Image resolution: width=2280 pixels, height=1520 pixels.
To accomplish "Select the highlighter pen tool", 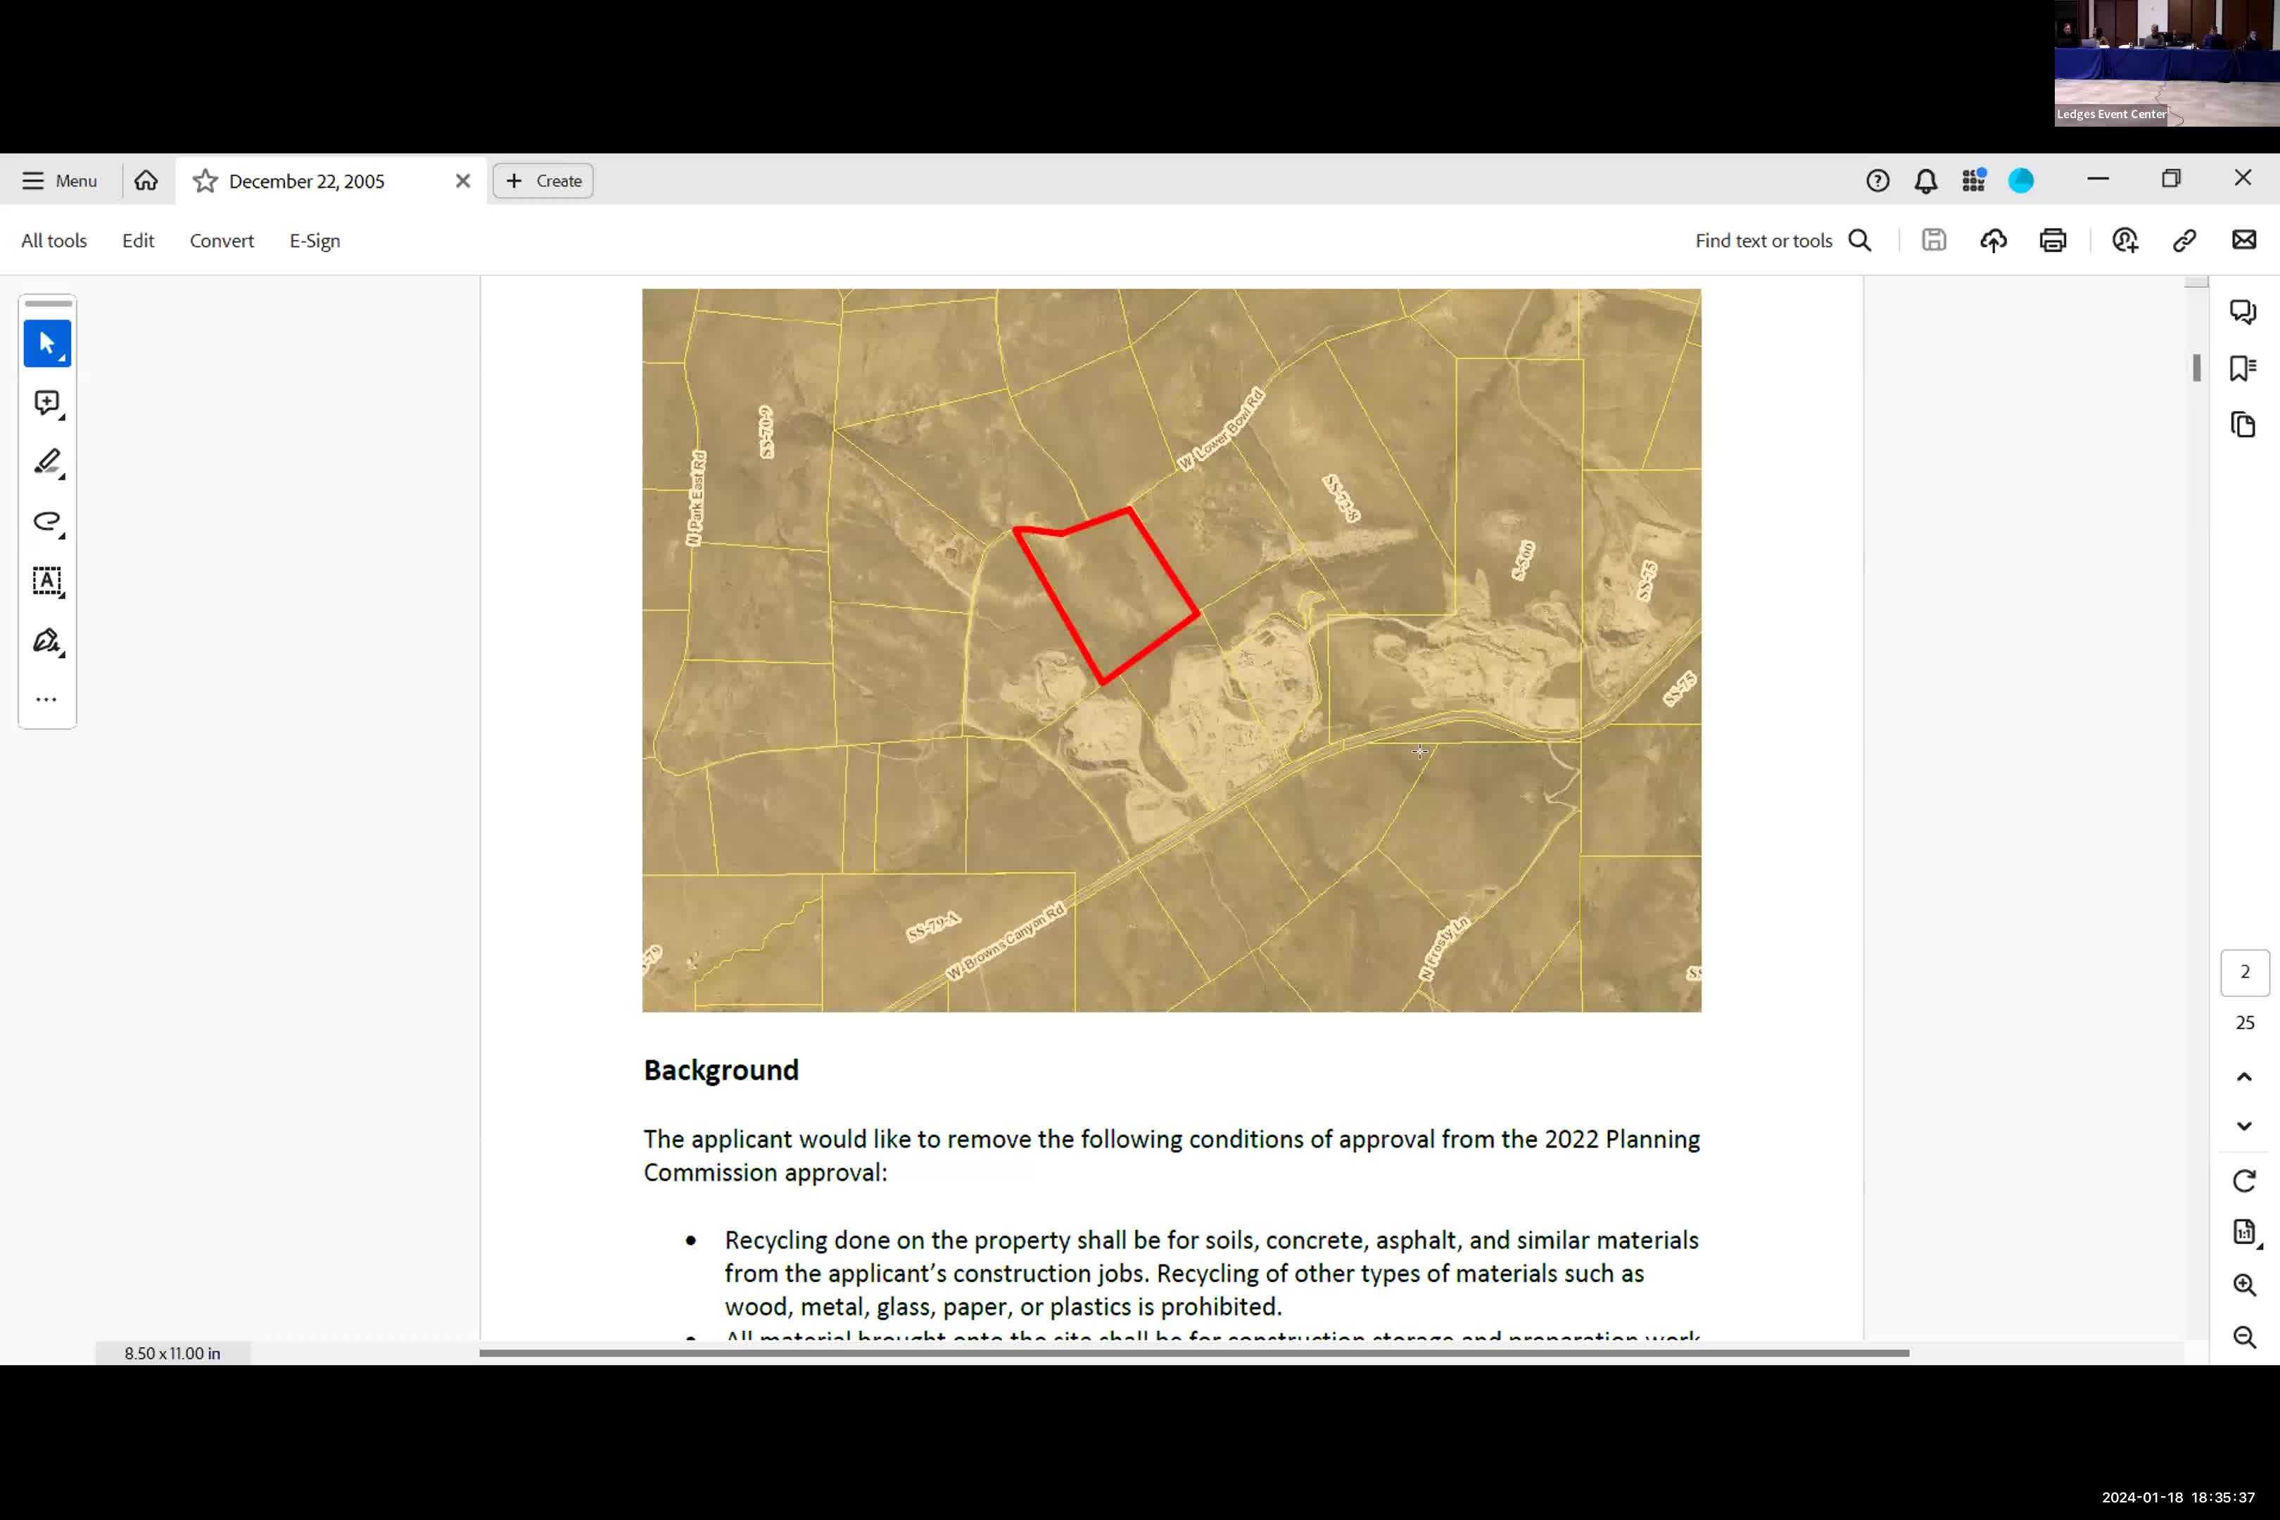I will point(46,462).
